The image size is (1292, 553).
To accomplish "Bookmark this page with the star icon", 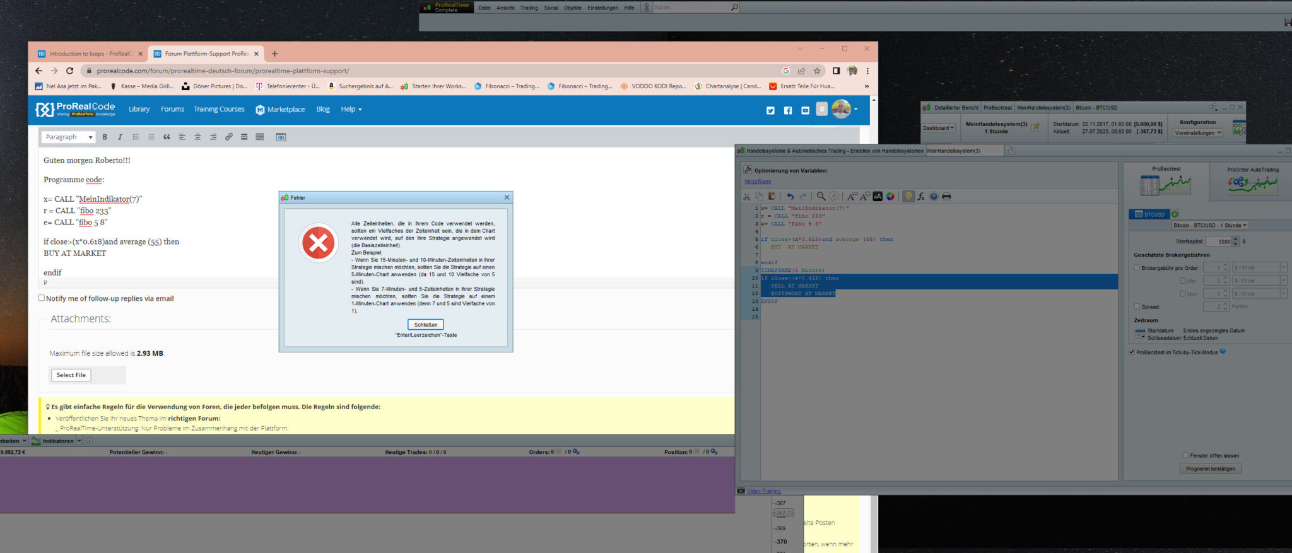I will pos(817,71).
